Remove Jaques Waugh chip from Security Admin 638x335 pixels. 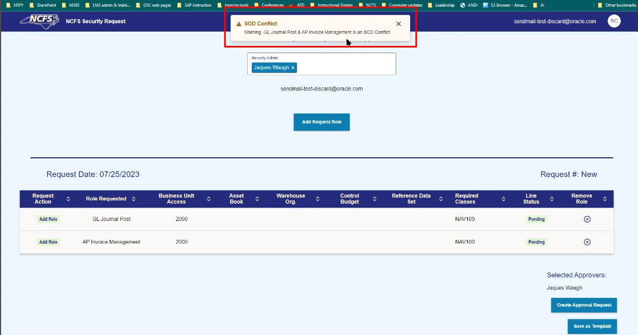tap(293, 68)
